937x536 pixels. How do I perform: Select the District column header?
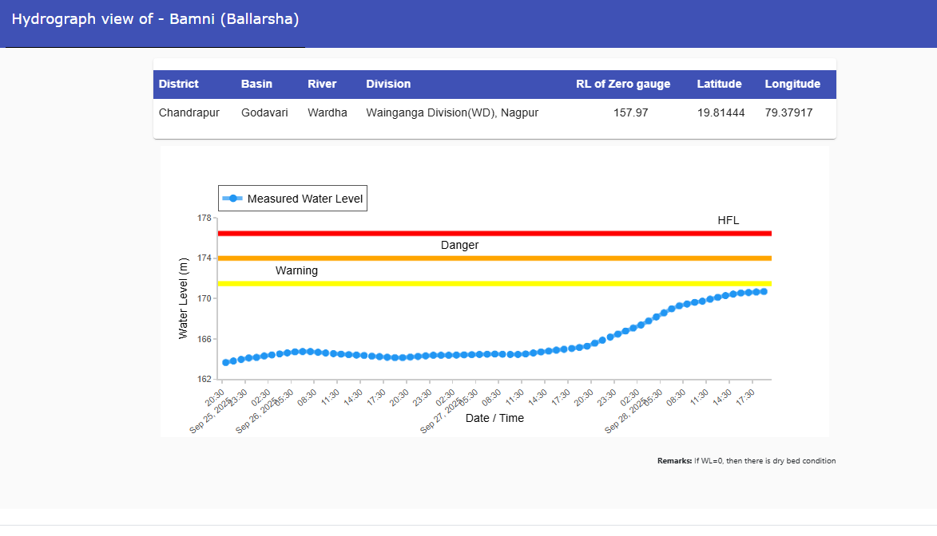[x=179, y=85]
